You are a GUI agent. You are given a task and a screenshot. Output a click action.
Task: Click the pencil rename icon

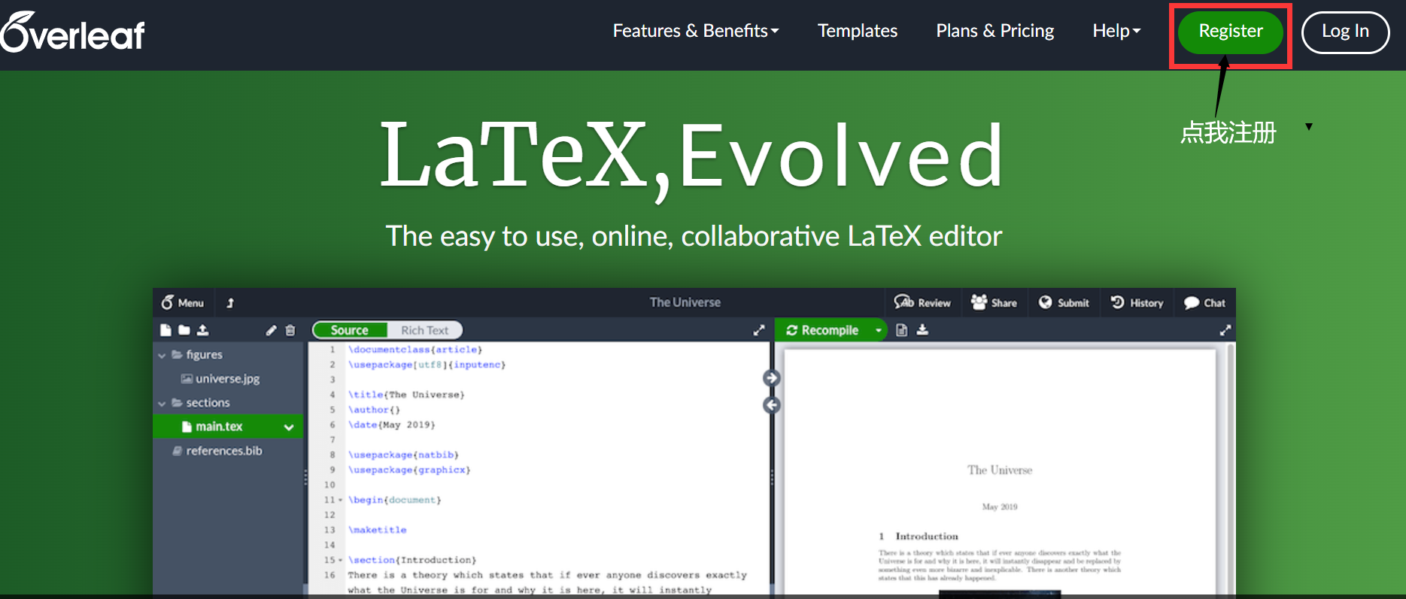pyautogui.click(x=271, y=330)
